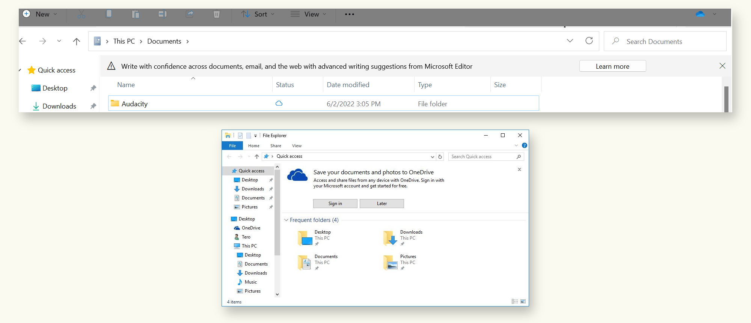The height and width of the screenshot is (323, 751).
Task: Click the blue Help question mark icon
Action: click(525, 145)
